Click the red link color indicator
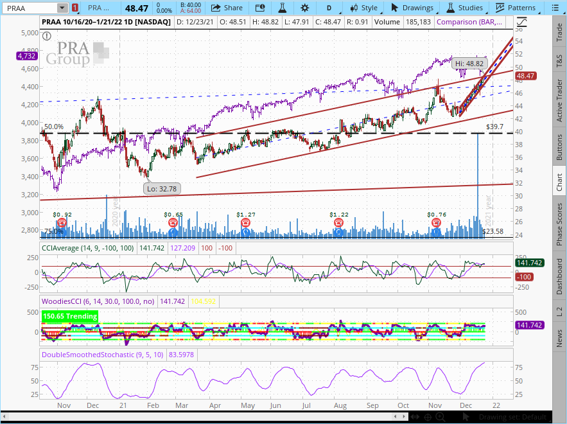This screenshot has width=567, height=424. (75, 8)
